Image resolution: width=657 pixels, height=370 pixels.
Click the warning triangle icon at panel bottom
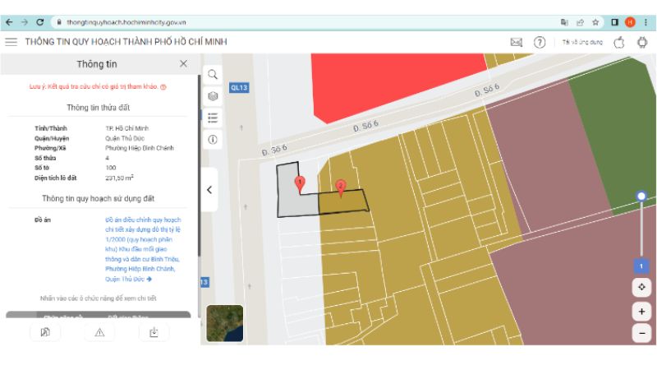[x=99, y=332]
